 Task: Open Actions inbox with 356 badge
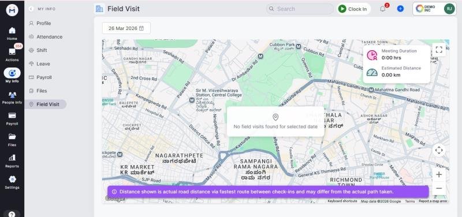pos(12,54)
